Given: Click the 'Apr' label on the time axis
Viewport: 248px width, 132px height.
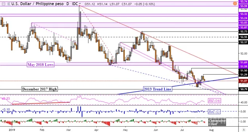Looking at the screenshot, I should [x=96, y=130].
